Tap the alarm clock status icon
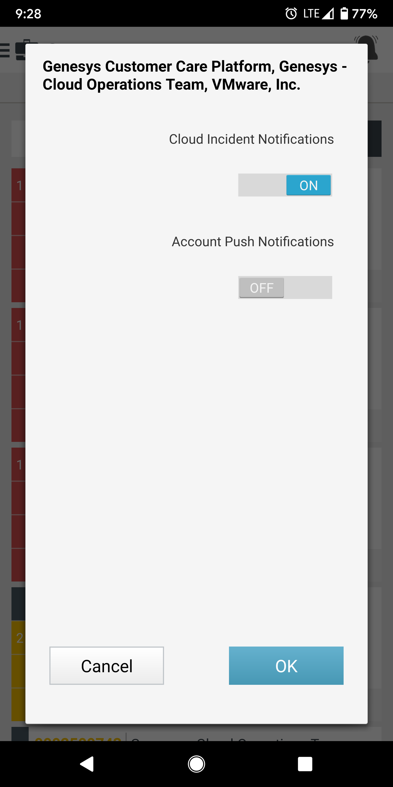Image resolution: width=393 pixels, height=787 pixels. (x=291, y=13)
